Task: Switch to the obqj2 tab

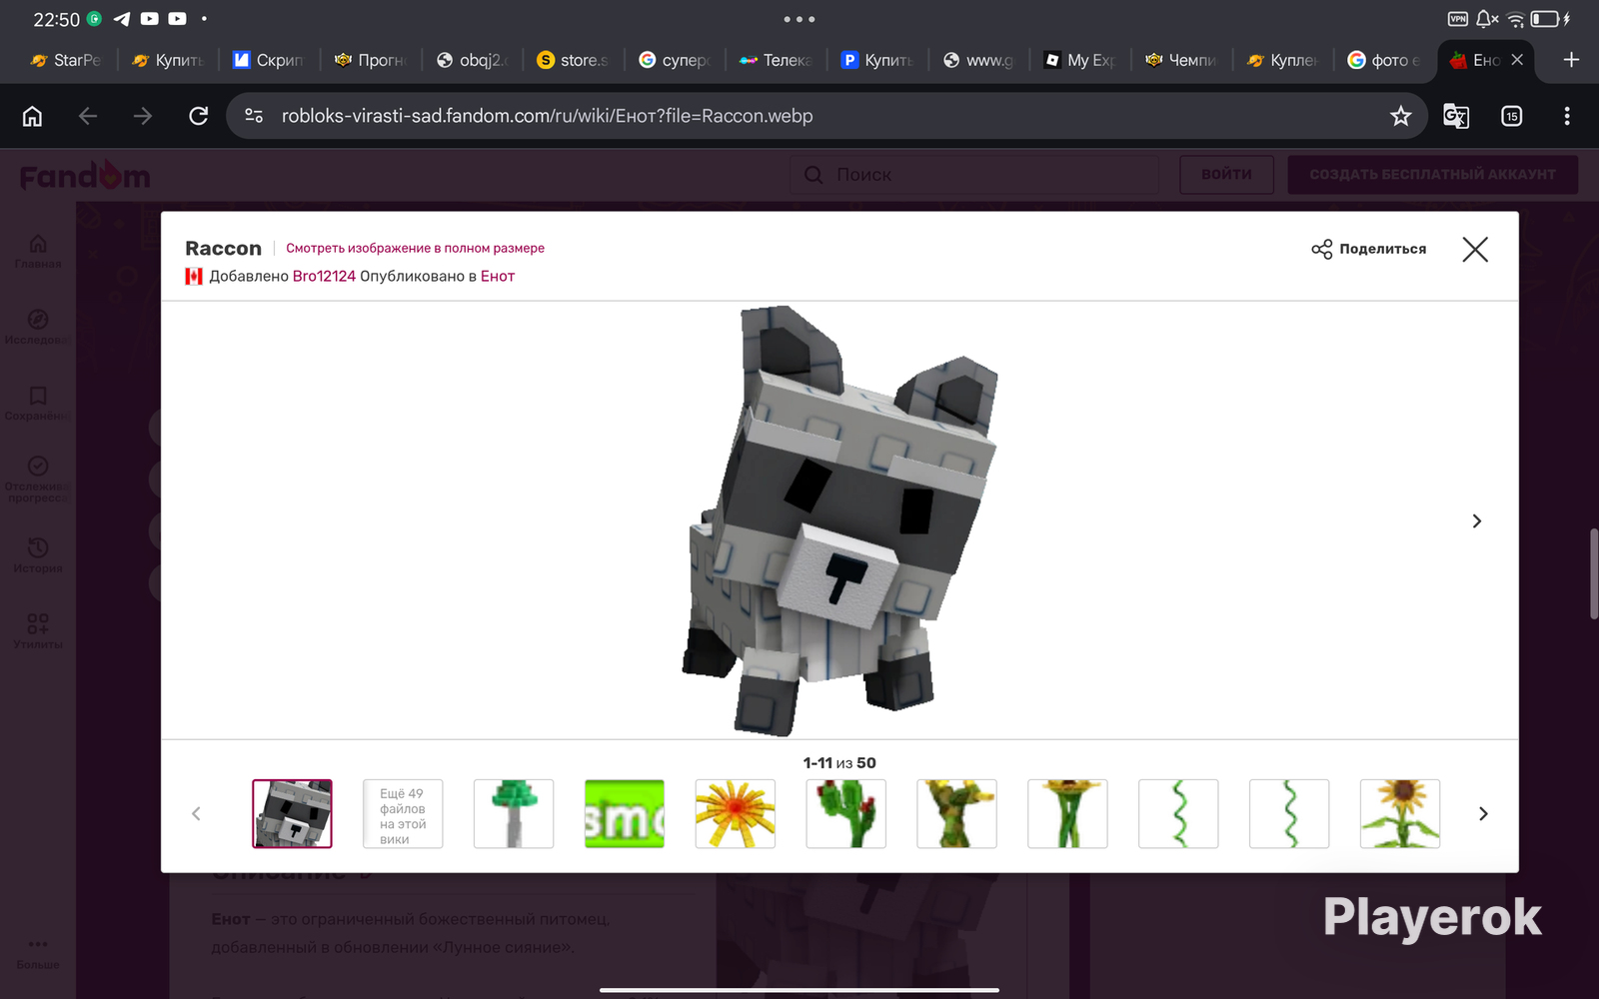Action: coord(472,60)
